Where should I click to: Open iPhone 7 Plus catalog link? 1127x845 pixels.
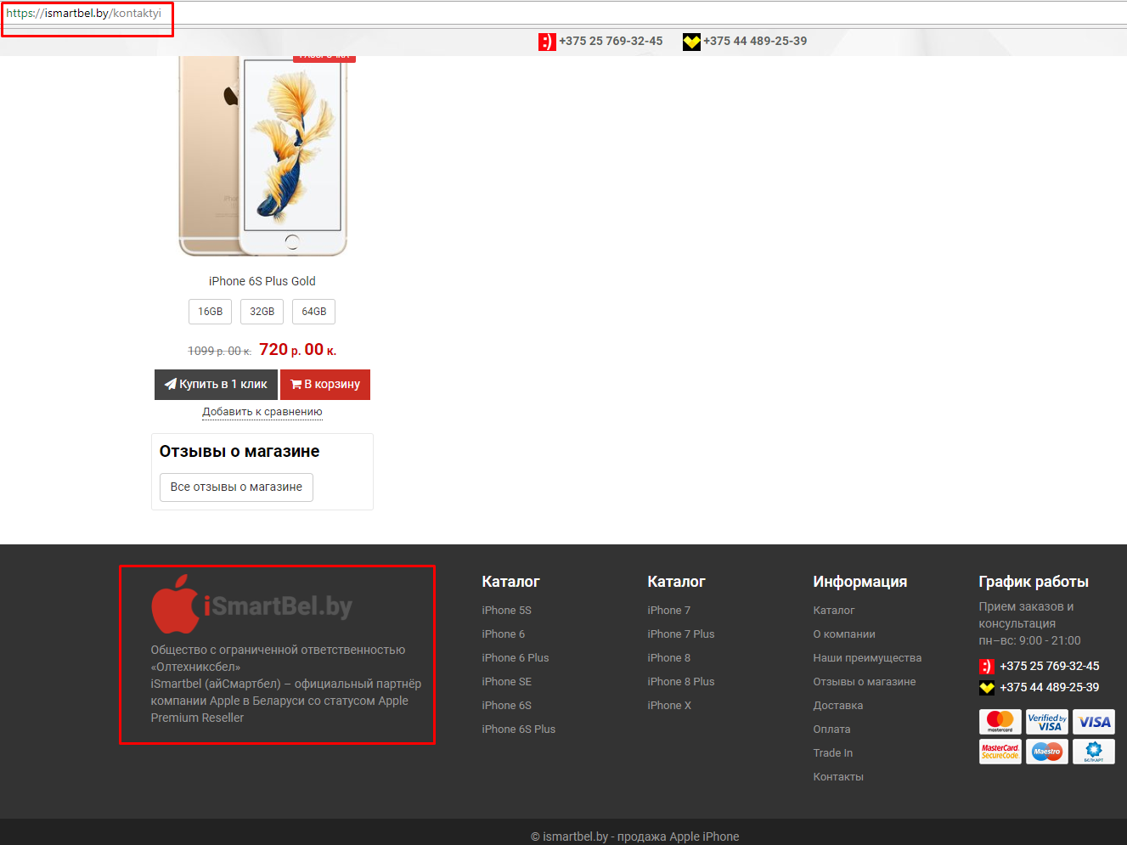coord(681,634)
